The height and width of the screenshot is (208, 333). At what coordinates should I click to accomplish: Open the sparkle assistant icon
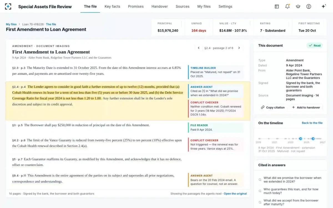(x=324, y=6)
